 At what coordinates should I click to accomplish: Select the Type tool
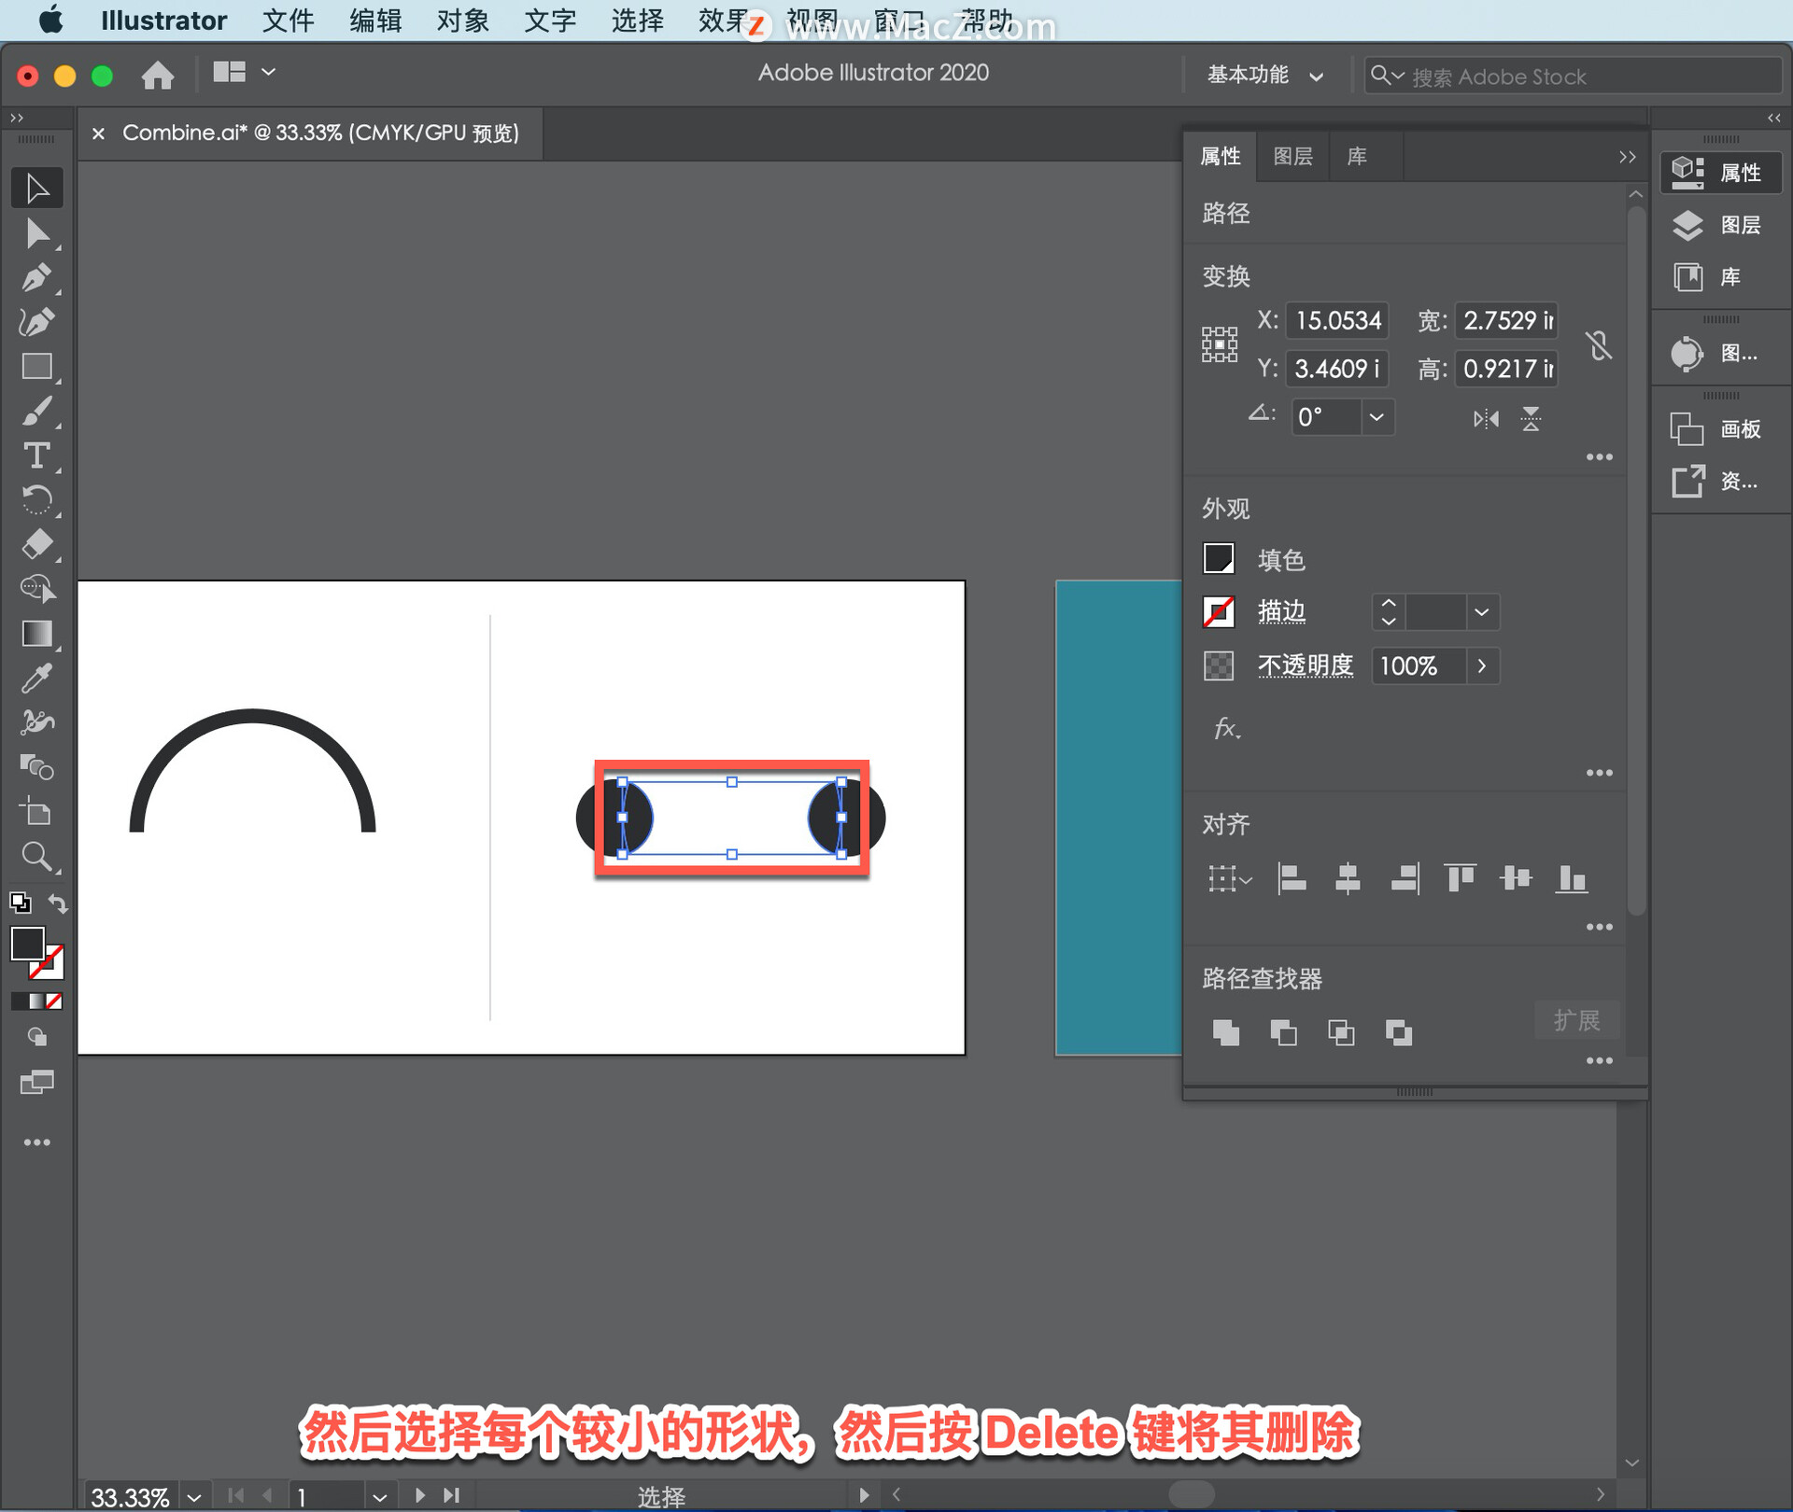pos(36,455)
